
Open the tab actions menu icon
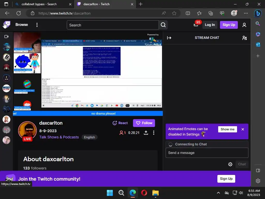6,4
